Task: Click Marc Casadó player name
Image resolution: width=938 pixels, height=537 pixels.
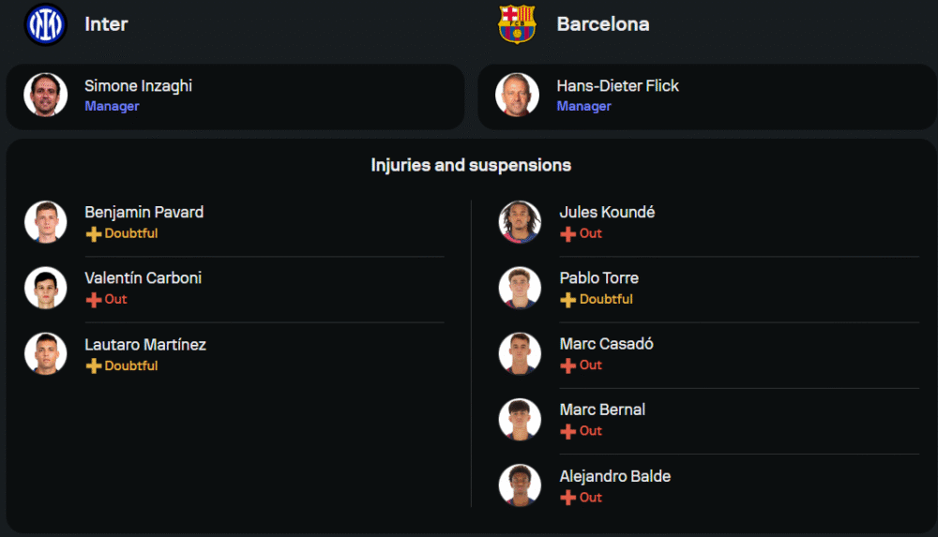Action: coord(606,344)
